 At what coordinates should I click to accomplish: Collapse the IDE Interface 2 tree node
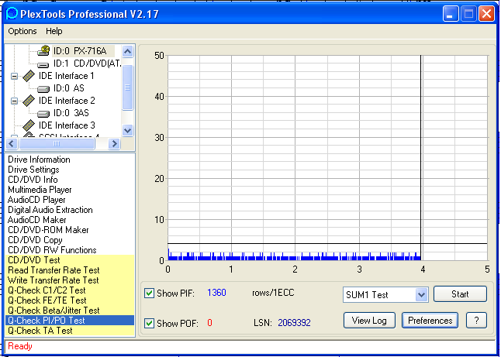click(14, 101)
